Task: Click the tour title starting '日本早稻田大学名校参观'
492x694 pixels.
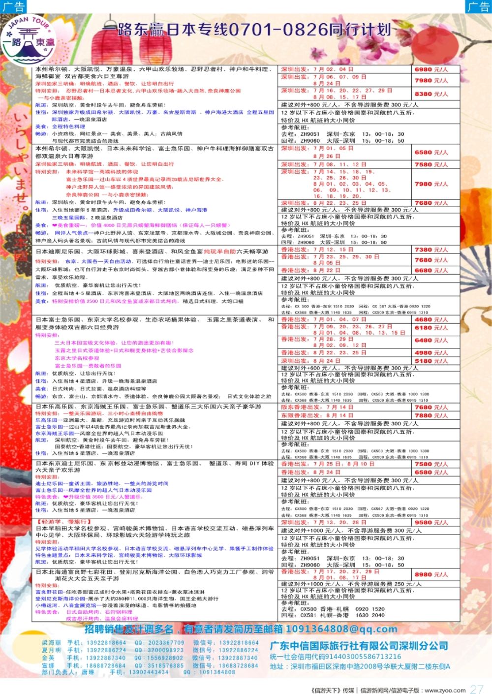Action: point(154,532)
